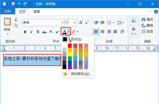This screenshot has height=104, width=159.
Task: Align text right
Action: point(109,32)
